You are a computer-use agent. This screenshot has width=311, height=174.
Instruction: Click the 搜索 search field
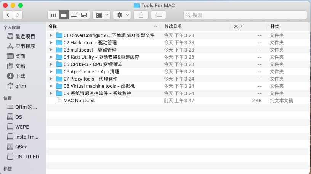[245, 15]
